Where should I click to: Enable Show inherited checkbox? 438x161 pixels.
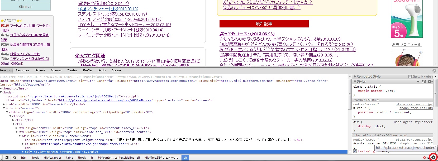[x=410, y=77]
